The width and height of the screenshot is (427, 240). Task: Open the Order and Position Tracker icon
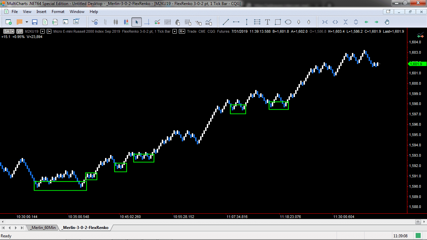click(x=55, y=22)
